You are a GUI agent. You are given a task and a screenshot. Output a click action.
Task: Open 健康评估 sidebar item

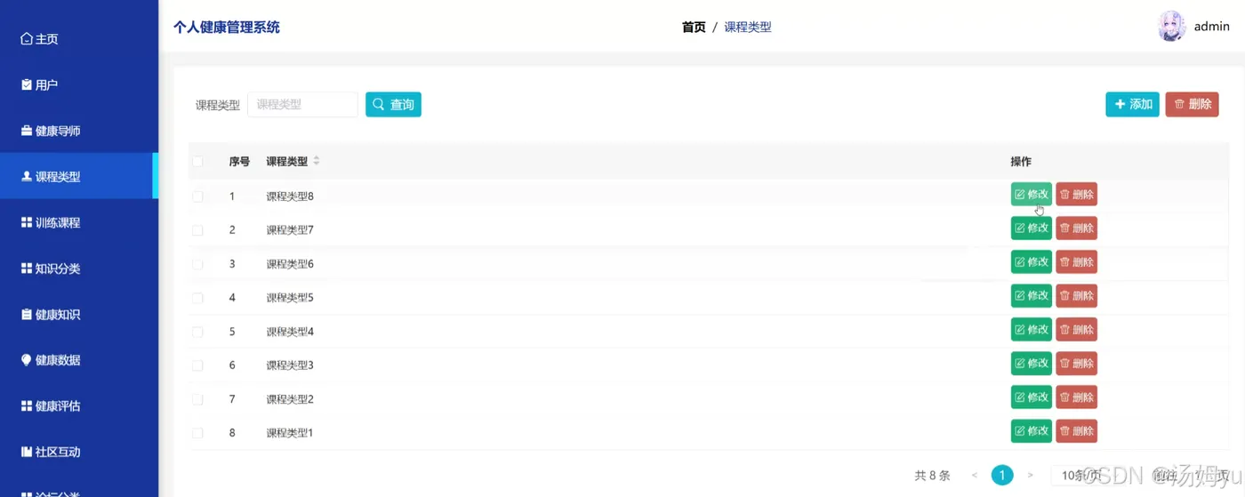coord(78,405)
